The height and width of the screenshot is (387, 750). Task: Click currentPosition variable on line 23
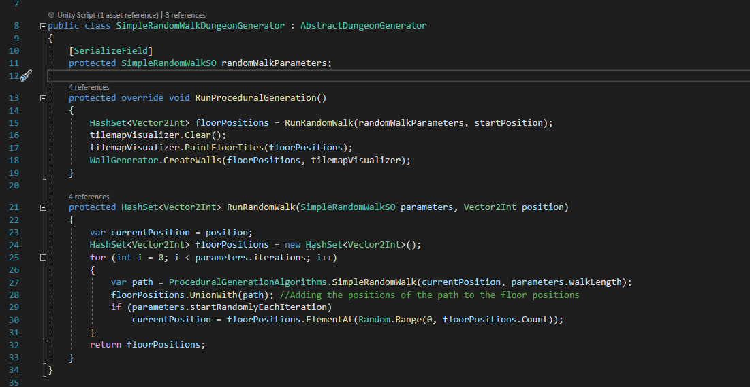coord(150,233)
